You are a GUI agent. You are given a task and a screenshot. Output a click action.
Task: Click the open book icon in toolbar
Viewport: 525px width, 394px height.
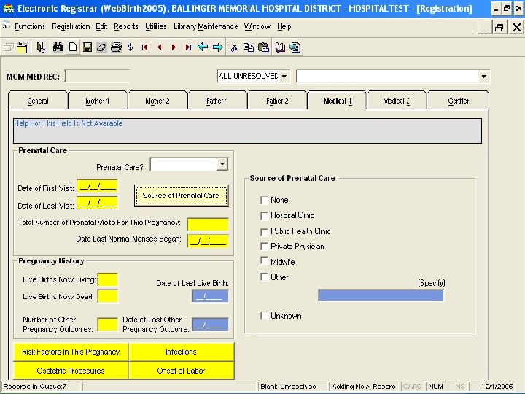(280, 47)
